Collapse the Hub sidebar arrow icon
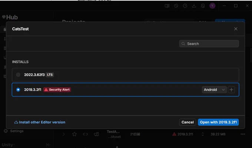The width and height of the screenshot is (252, 148). (x=48, y=145)
